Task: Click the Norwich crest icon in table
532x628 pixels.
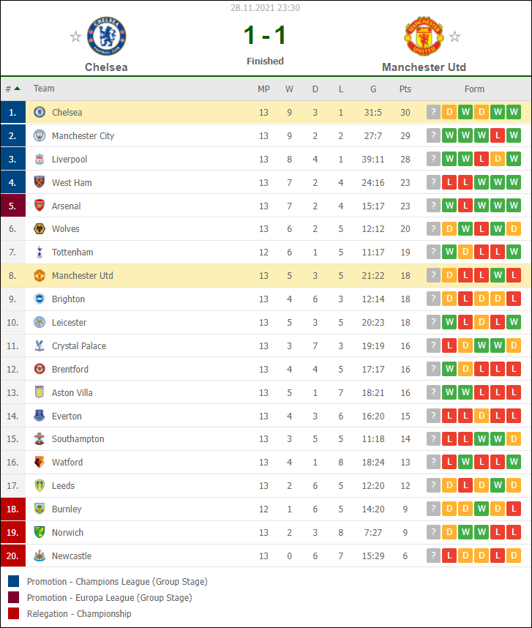Action: point(40,532)
